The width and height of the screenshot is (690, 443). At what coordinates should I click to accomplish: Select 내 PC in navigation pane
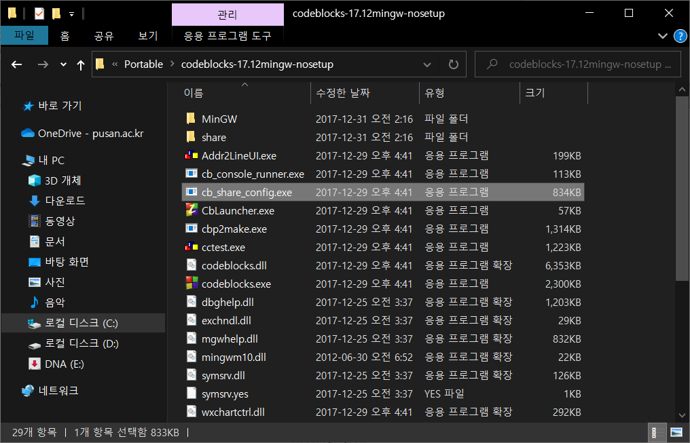[x=43, y=160]
